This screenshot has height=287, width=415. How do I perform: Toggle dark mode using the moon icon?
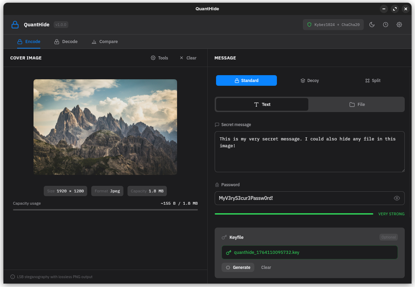372,25
